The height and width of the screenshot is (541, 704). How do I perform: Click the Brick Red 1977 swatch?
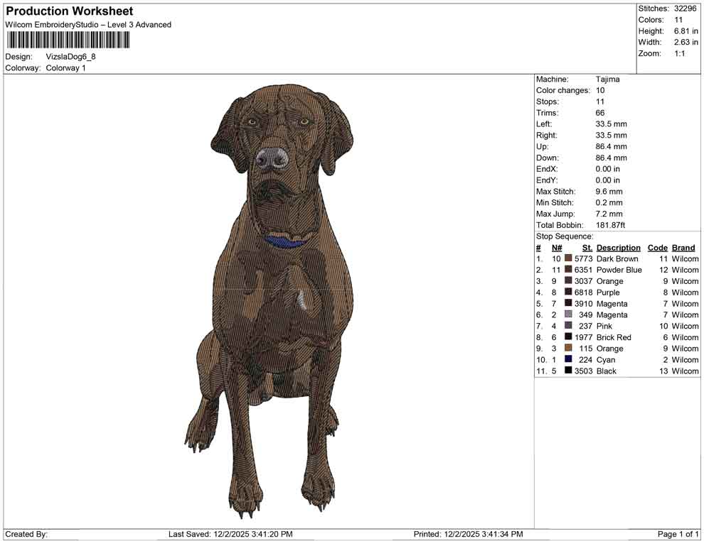tap(570, 337)
